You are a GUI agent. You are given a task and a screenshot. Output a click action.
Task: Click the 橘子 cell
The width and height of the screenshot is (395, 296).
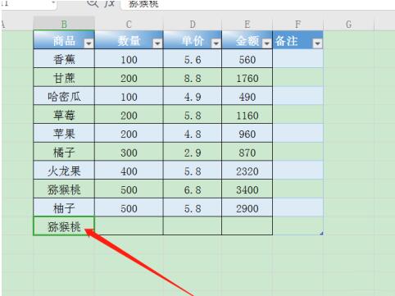(x=64, y=153)
